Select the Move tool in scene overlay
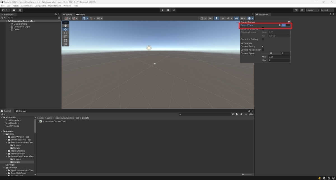The height and width of the screenshot is (180, 336). point(66,29)
